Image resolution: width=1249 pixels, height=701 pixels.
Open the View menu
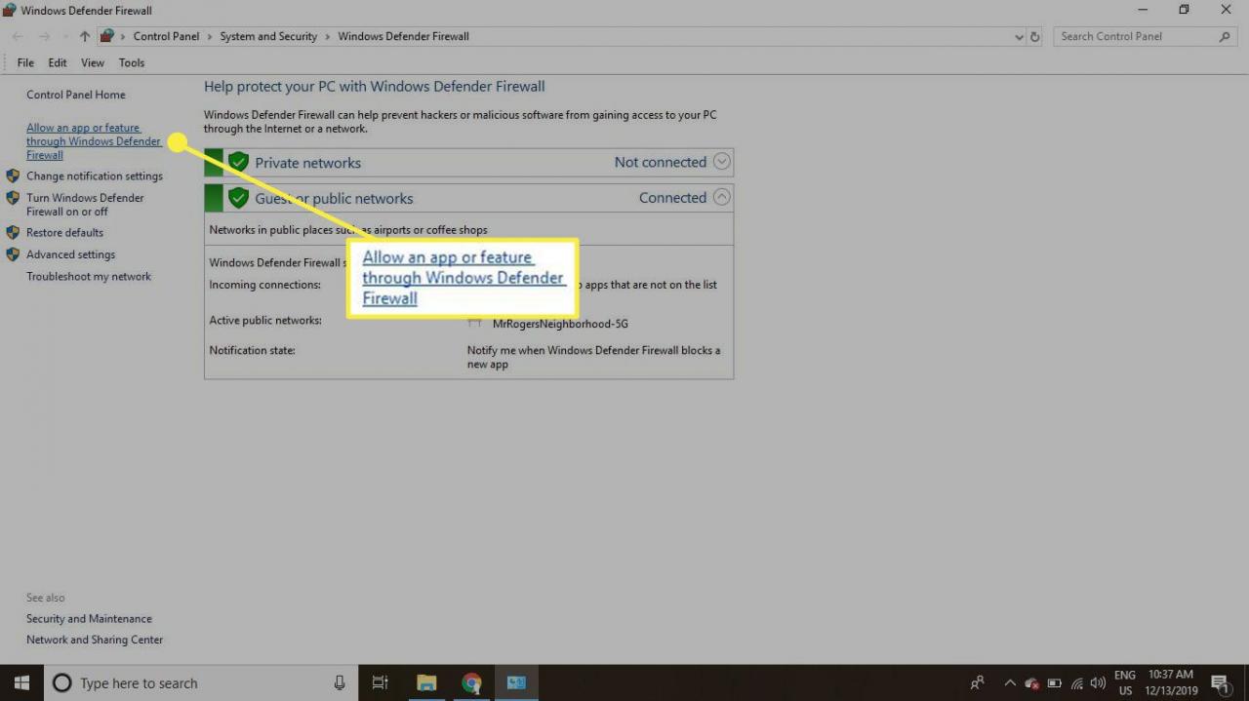93,62
